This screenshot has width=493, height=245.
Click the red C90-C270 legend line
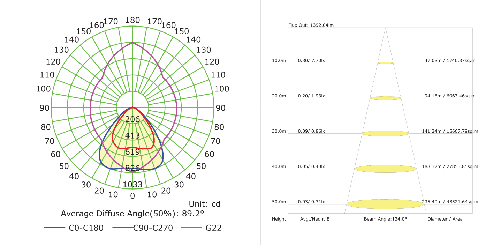click(123, 228)
